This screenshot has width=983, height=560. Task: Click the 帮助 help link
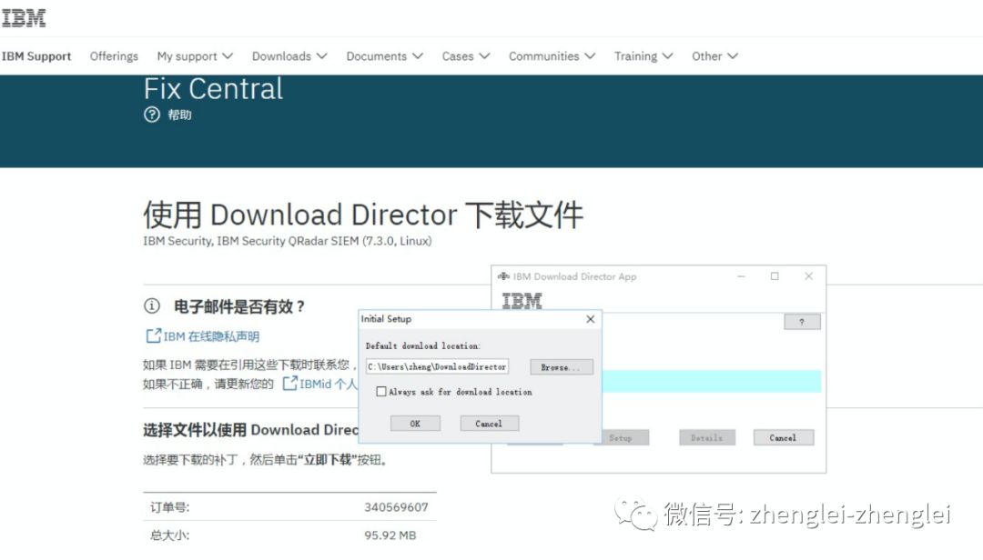click(x=179, y=115)
